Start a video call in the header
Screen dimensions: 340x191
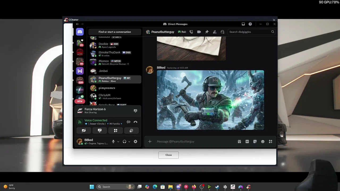pos(199,32)
